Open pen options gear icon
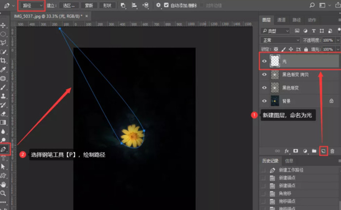Viewport: 341px width, 210px height. (158, 5)
